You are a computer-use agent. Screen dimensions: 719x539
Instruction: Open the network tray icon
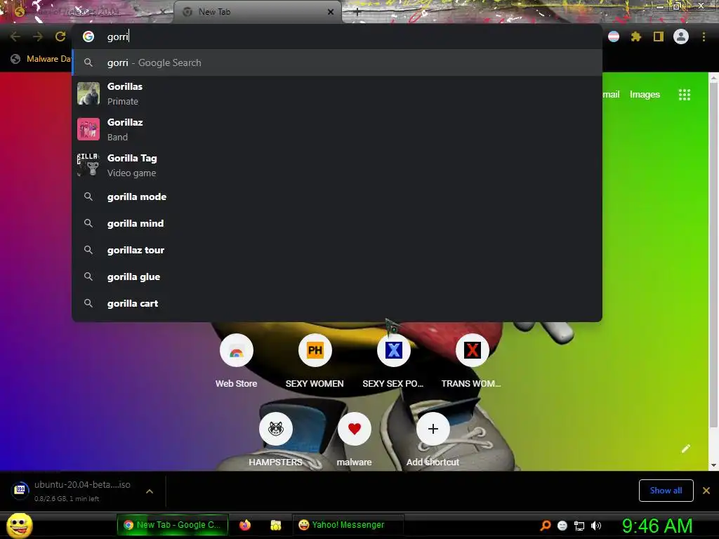click(579, 526)
